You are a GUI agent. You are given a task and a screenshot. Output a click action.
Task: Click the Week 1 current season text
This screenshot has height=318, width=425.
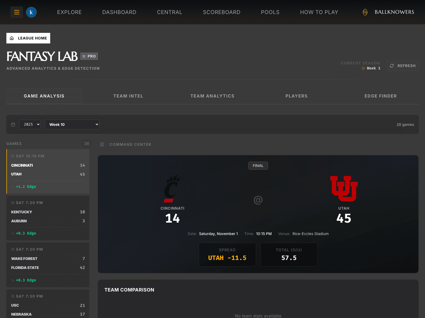[373, 68]
